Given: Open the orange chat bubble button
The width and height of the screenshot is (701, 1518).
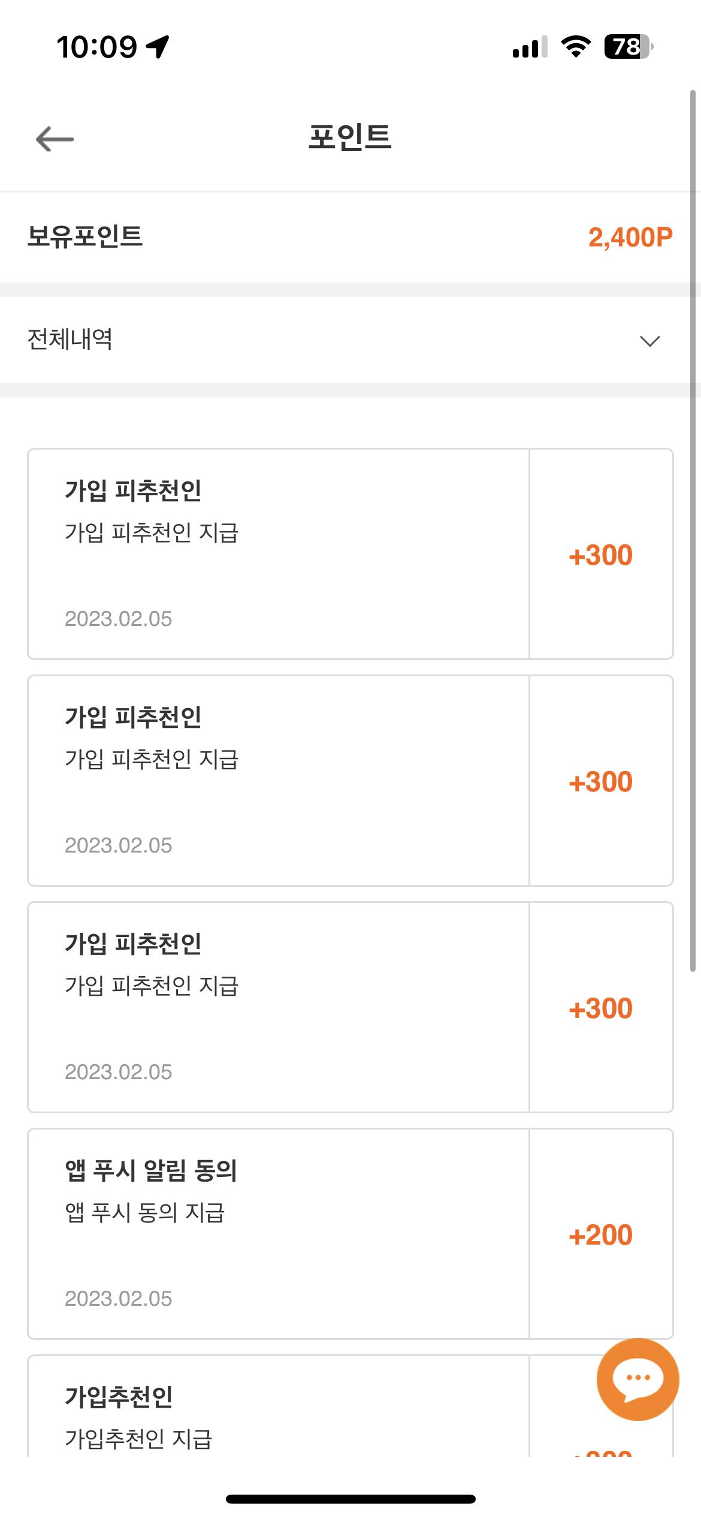Looking at the screenshot, I should point(637,1379).
